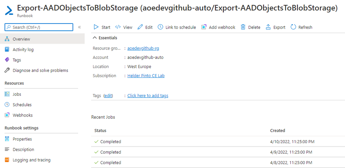This screenshot has width=345, height=168.
Task: Click the Delete trash icon
Action: (x=243, y=27)
